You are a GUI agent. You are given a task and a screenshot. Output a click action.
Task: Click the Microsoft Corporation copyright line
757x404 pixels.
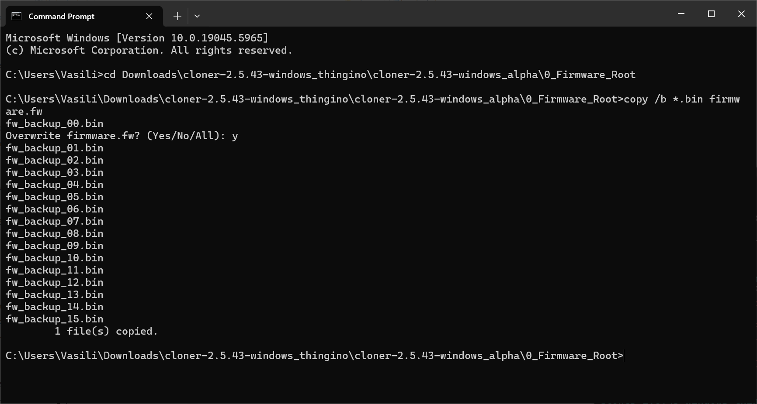tap(149, 51)
